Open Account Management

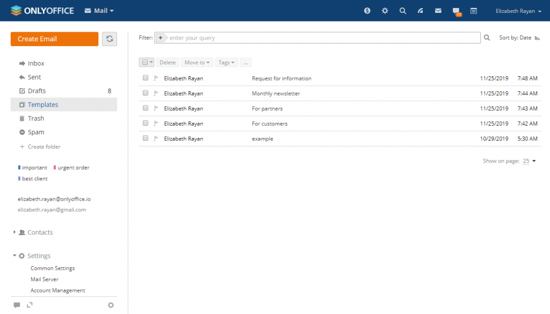point(58,290)
